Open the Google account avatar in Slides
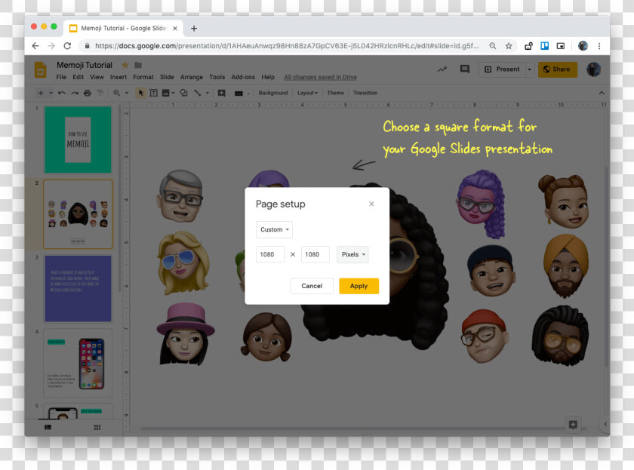This screenshot has height=470, width=634. (x=593, y=69)
